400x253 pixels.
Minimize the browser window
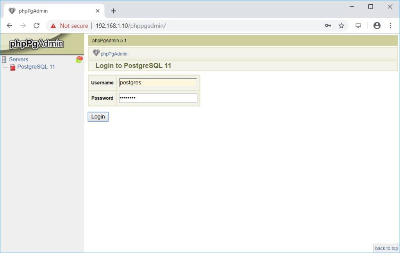pyautogui.click(x=352, y=7)
